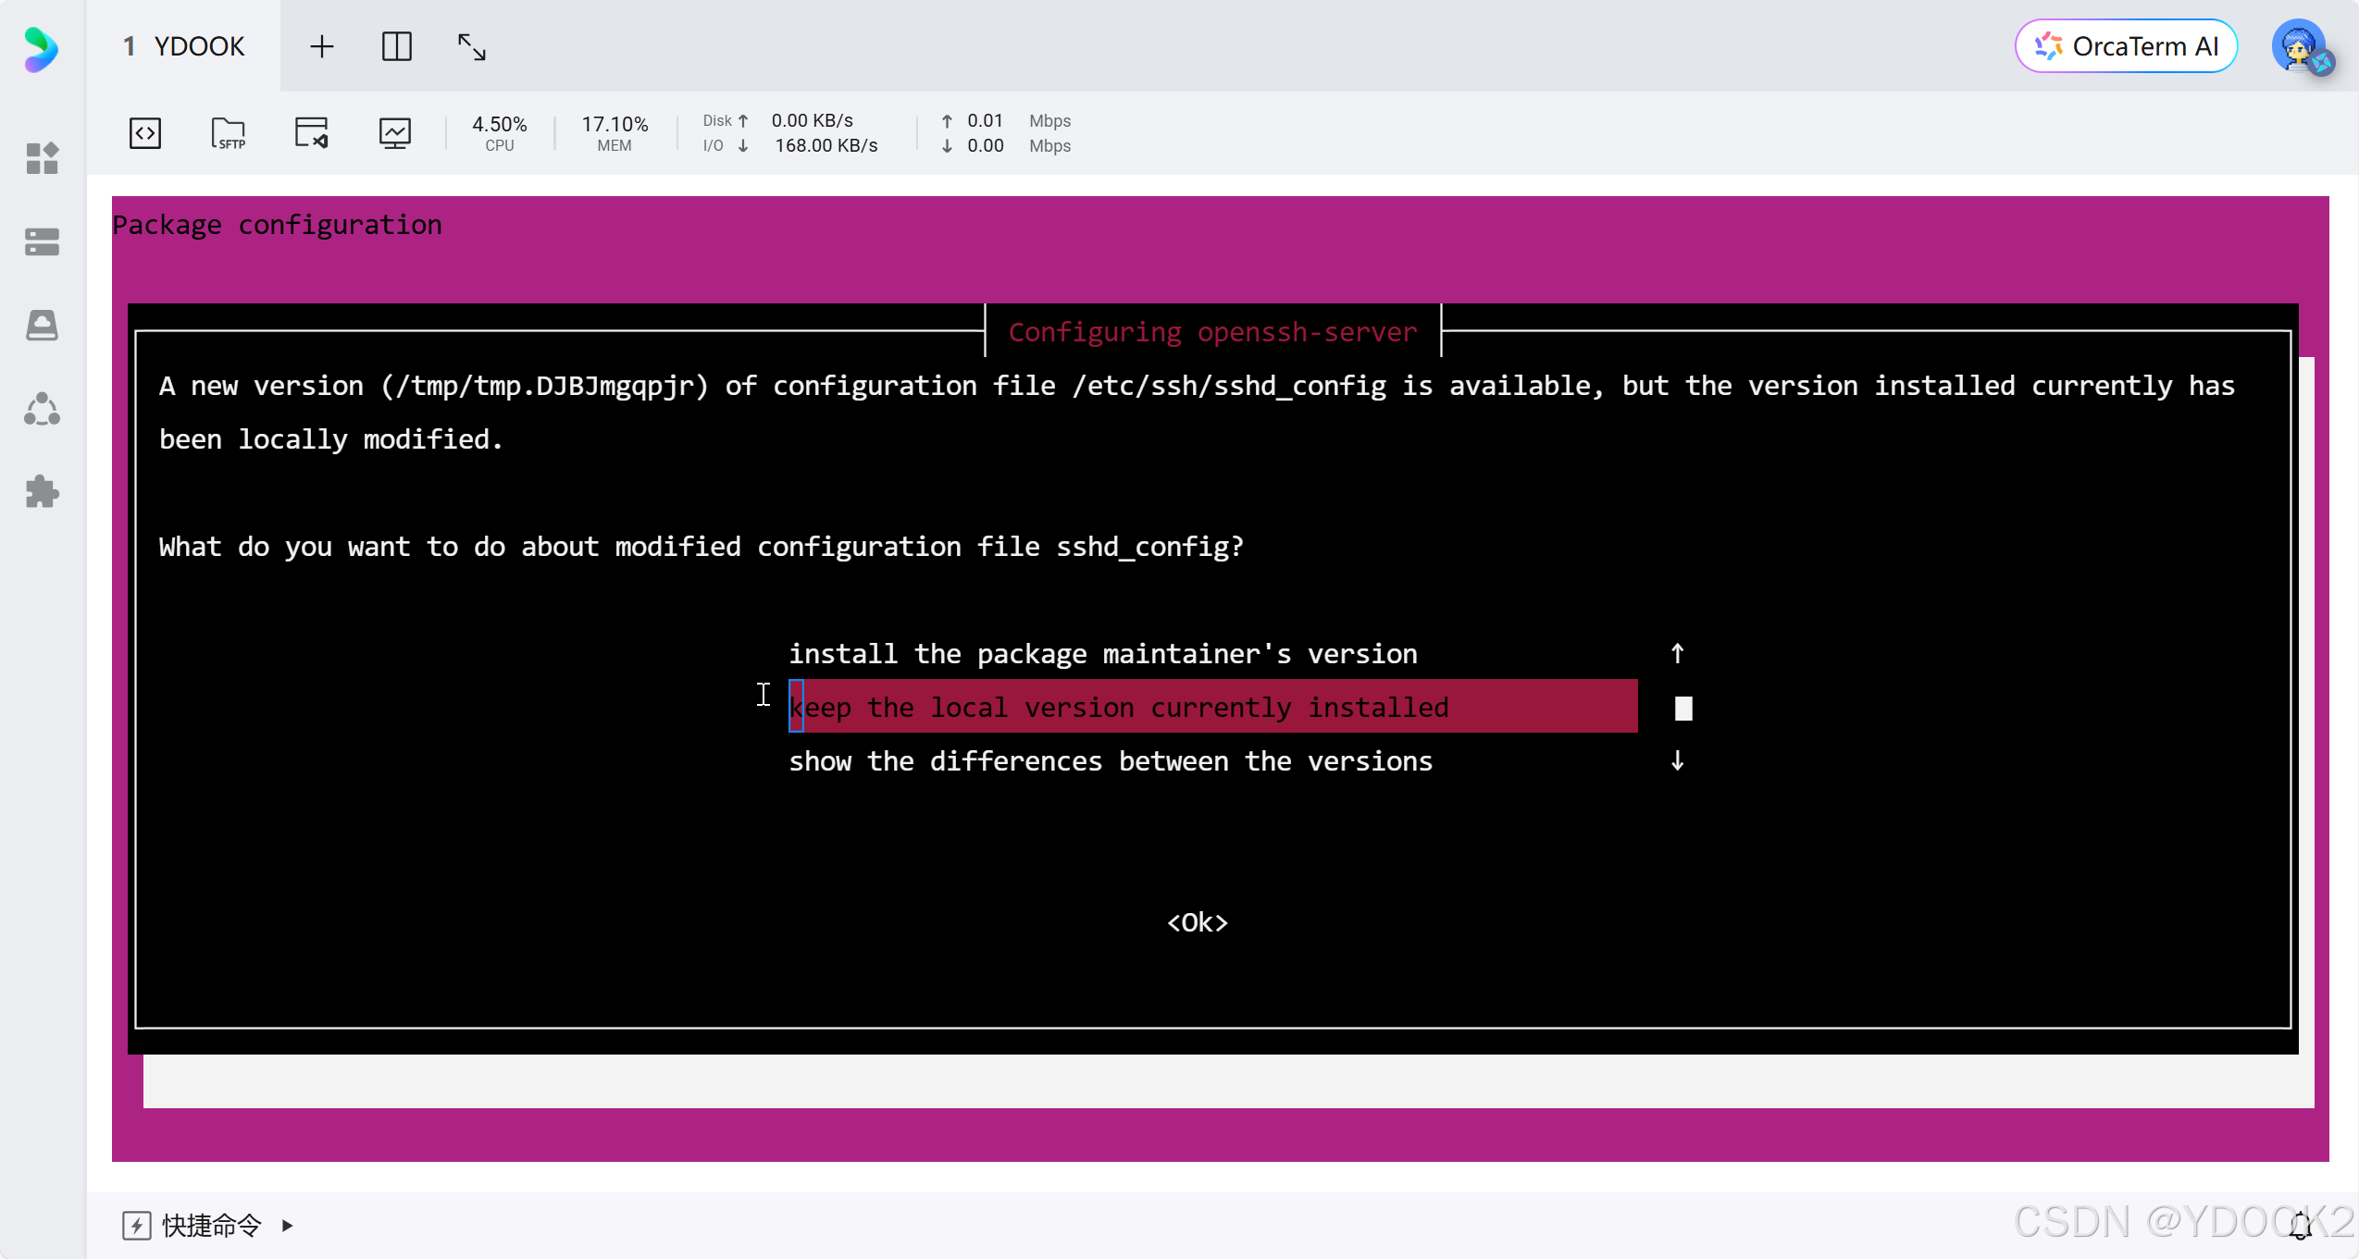Open the OrcaTerm AI assistant
The image size is (2359, 1259).
pyautogui.click(x=2126, y=45)
